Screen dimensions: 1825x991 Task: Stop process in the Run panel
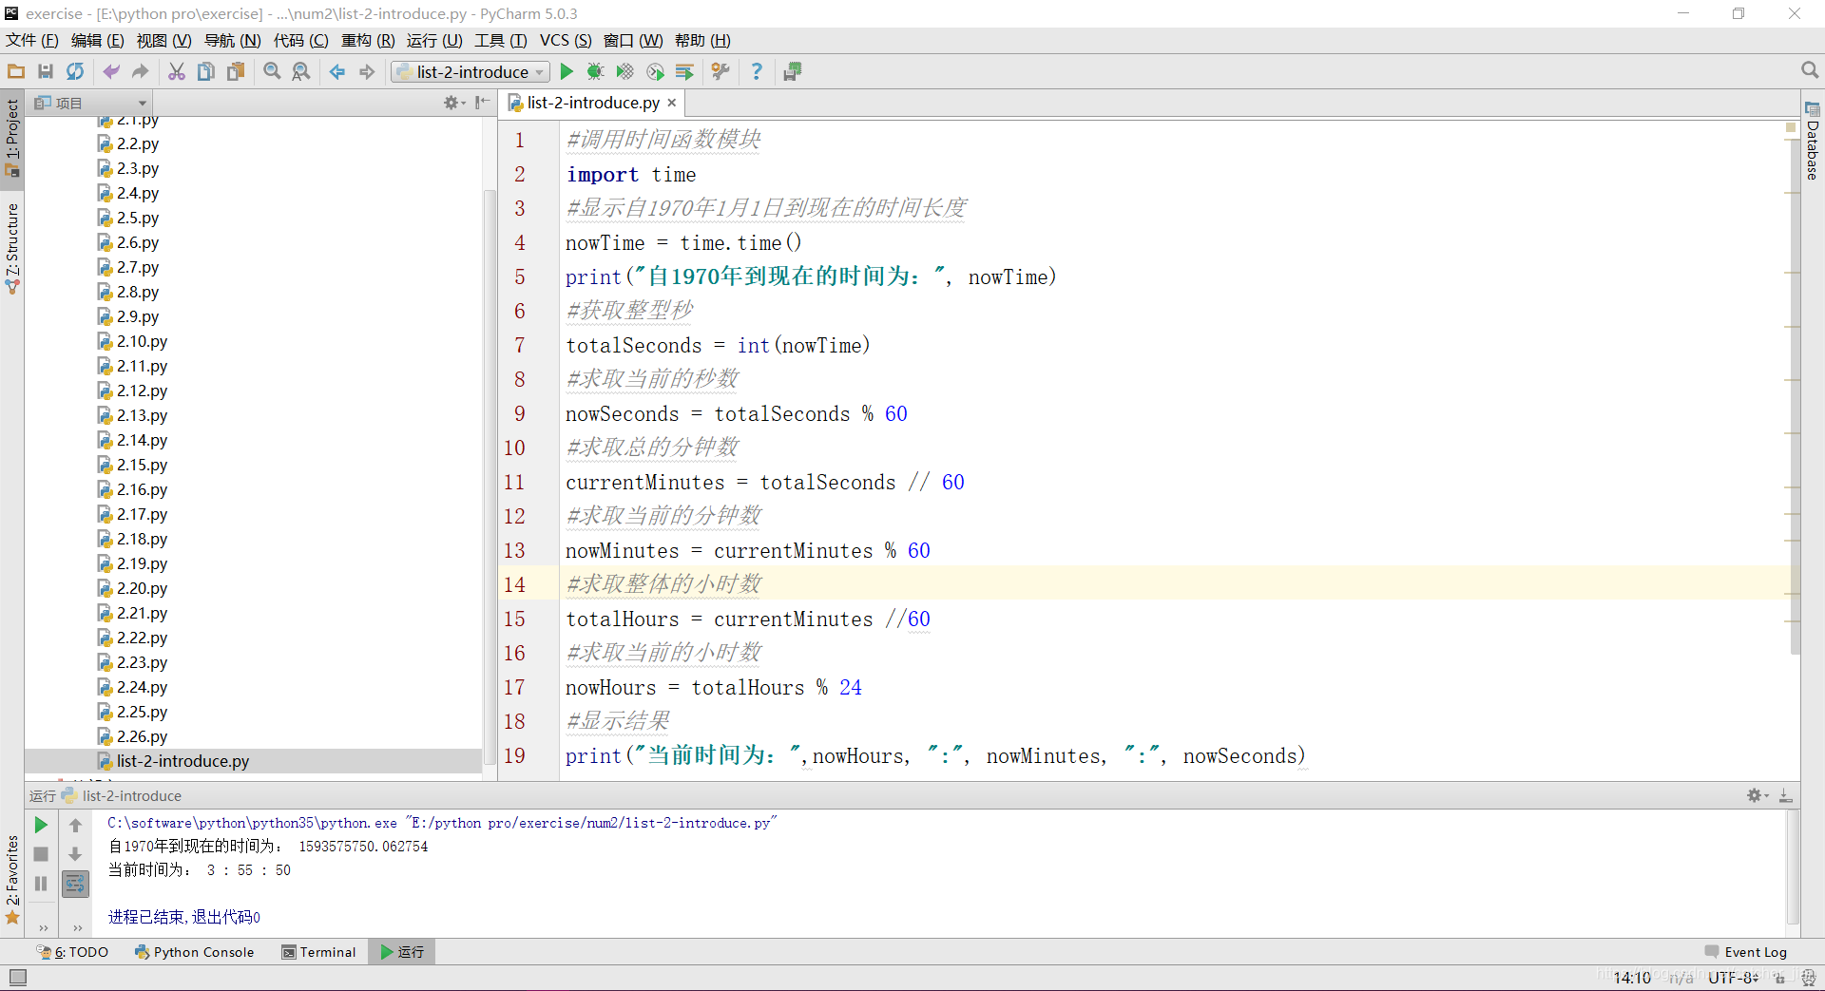(41, 854)
